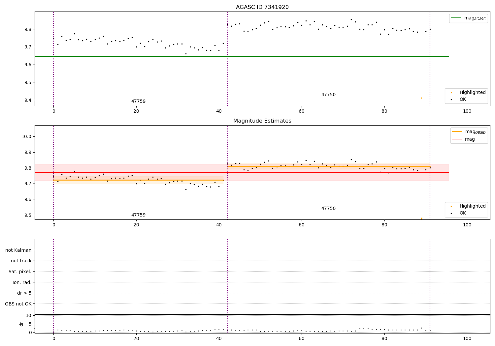Click the orange triangle marker in the Magnitude Estimates plot
The width and height of the screenshot is (495, 346).
point(421,218)
